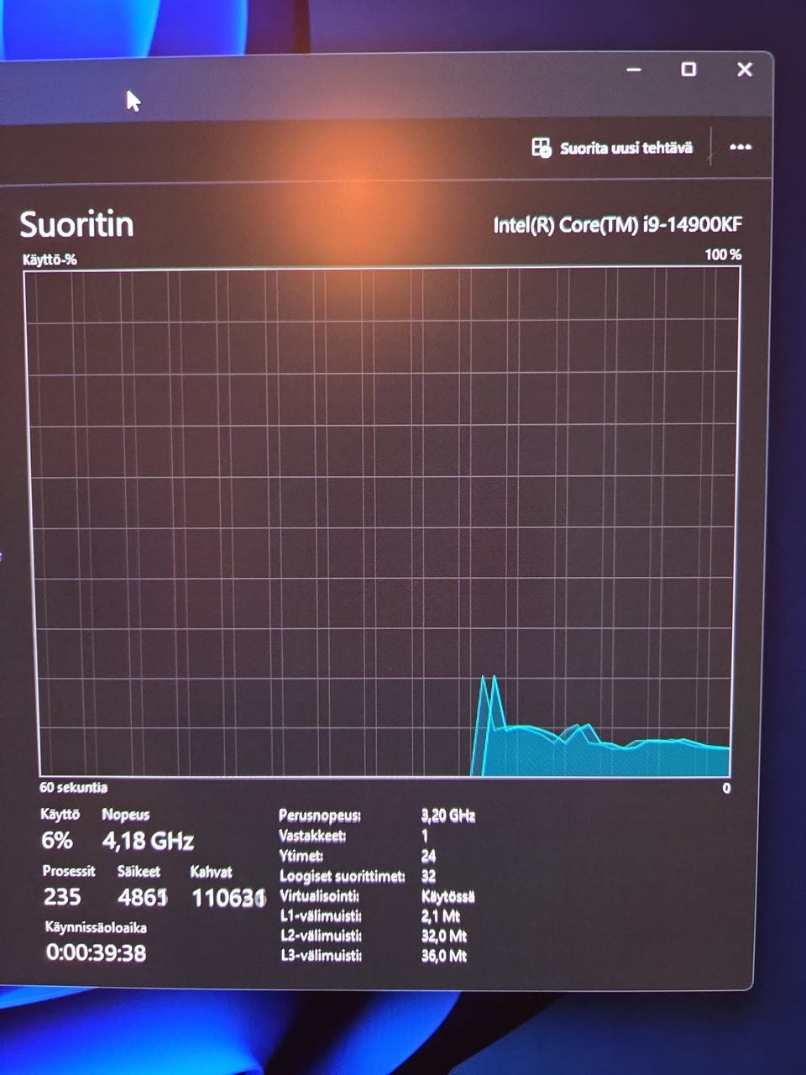The image size is (806, 1075).
Task: Click the 6% usage value
Action: (57, 841)
